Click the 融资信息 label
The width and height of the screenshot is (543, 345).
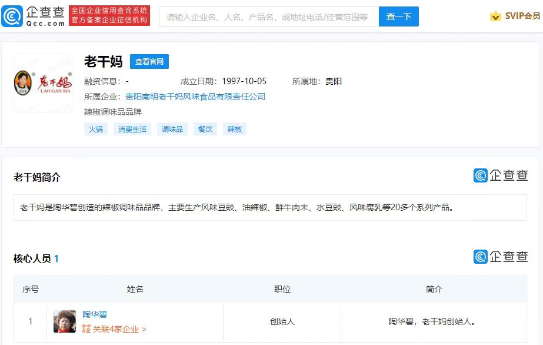(102, 81)
